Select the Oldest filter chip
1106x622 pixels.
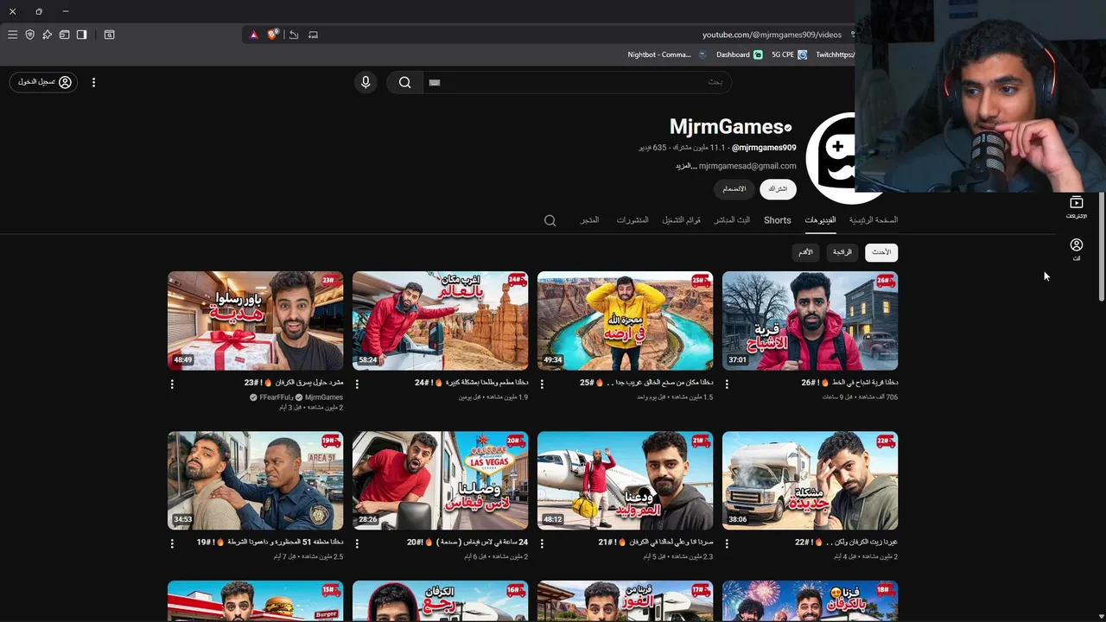point(805,252)
